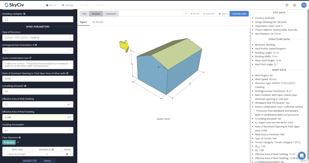Click the Action Combination Case external link icon

point(30,58)
